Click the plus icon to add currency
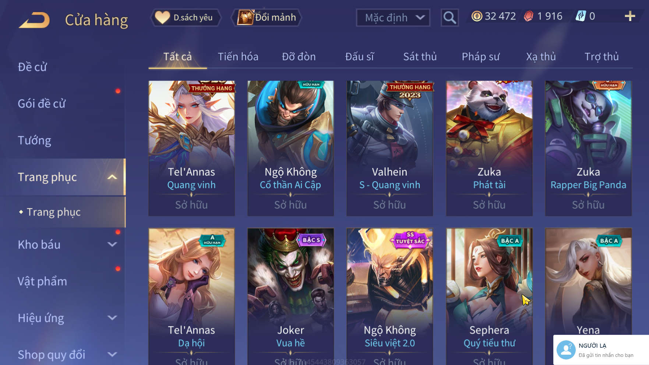649x365 pixels. [x=630, y=16]
